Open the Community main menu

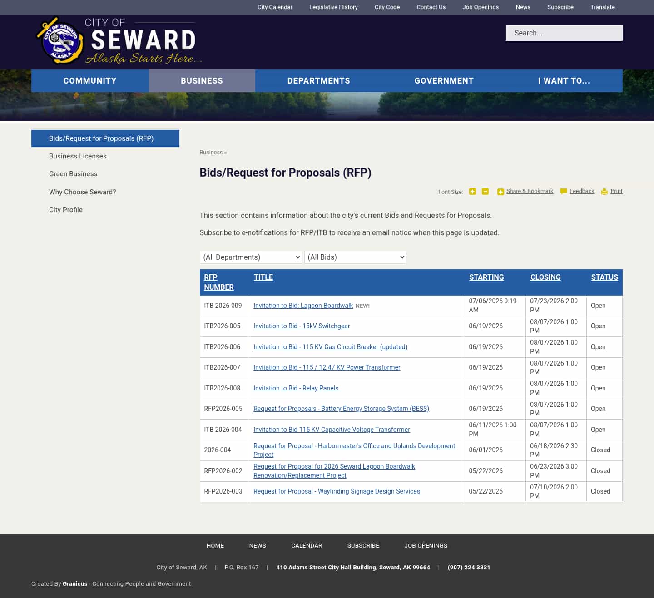click(x=90, y=81)
